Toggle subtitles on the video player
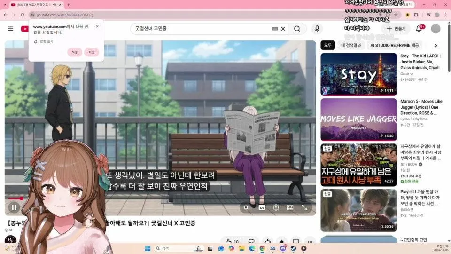Viewport: 451px width, 254px height. tap(262, 207)
